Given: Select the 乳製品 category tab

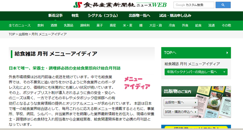Looking at the screenshot, I should coord(68,26).
